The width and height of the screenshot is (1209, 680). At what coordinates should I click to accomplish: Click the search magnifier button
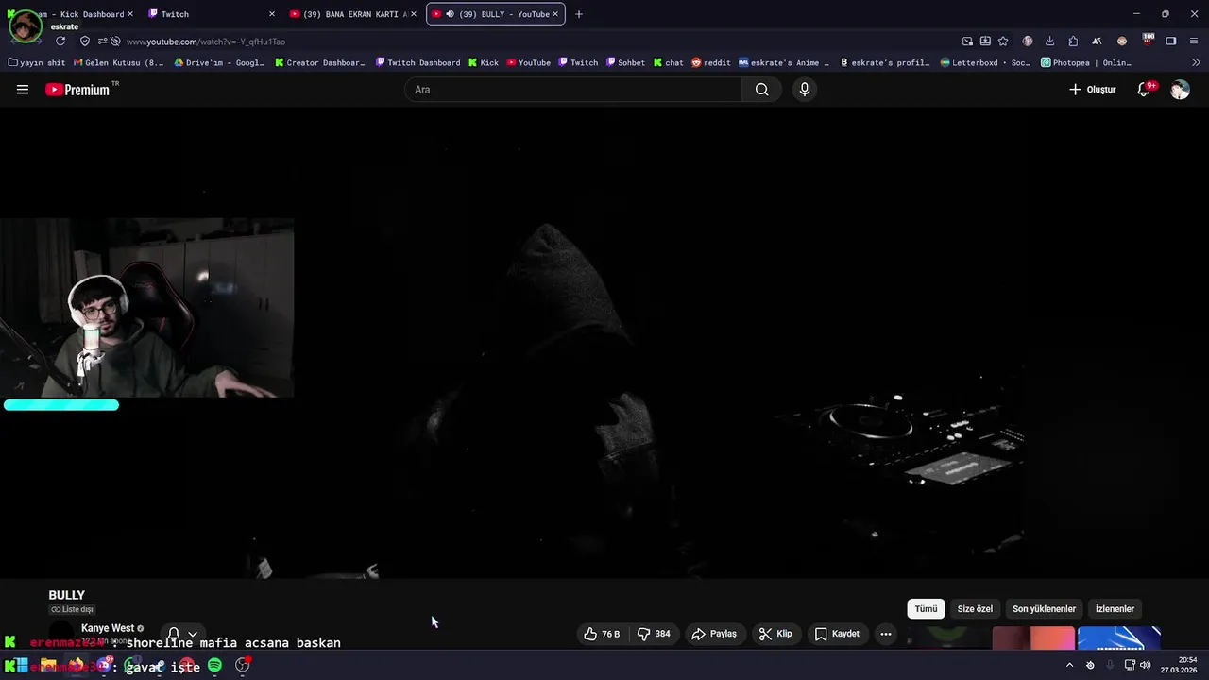coord(761,90)
